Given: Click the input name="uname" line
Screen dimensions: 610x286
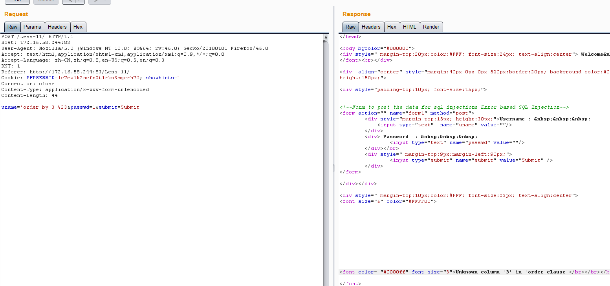Looking at the screenshot, I should point(445,125).
